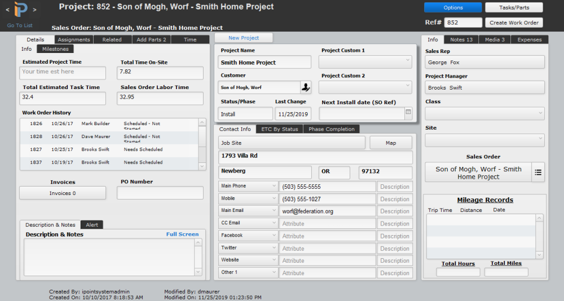
Task: Click the worf@federation.org email field
Action: [x=327, y=211]
